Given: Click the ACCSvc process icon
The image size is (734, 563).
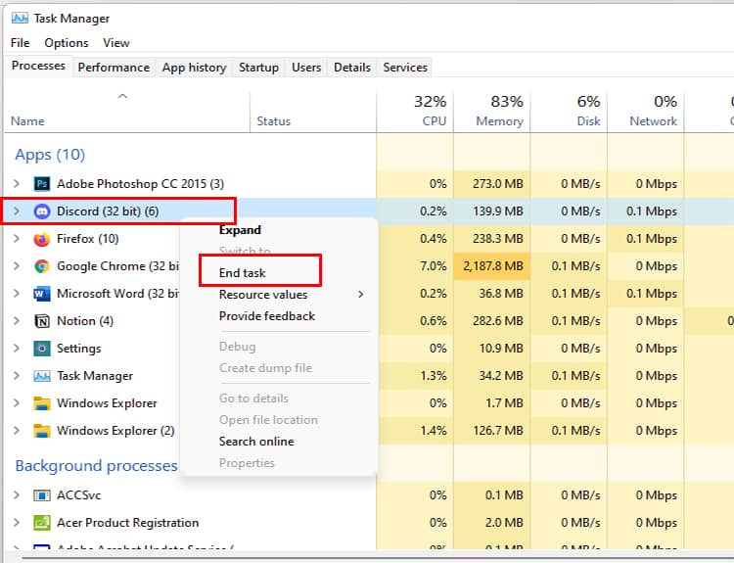Looking at the screenshot, I should pos(42,495).
